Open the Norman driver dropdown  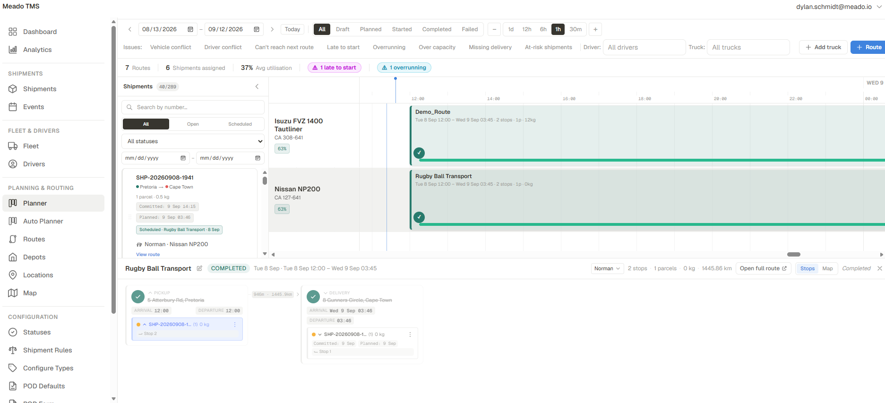[x=607, y=268]
